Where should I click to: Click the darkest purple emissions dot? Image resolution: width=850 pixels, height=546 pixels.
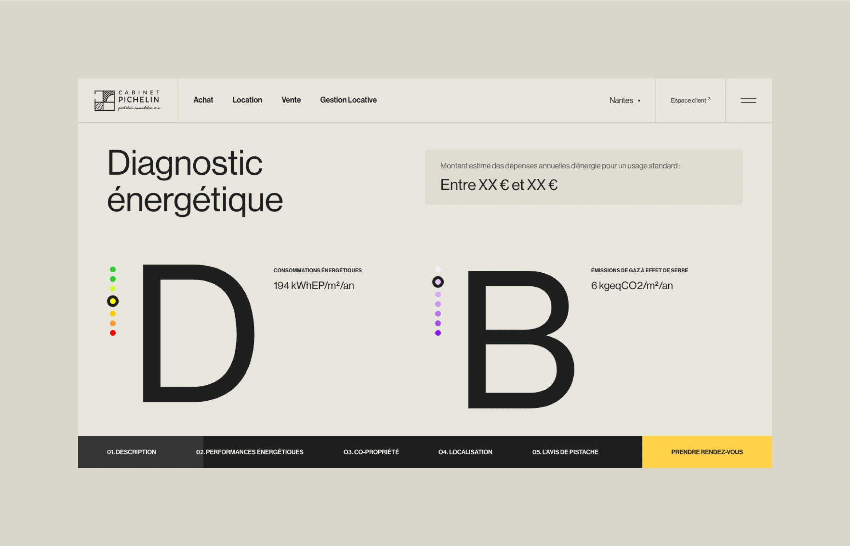[x=438, y=333]
